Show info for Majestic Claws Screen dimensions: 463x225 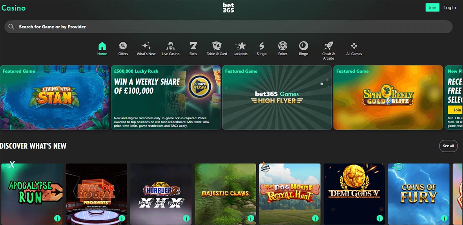pos(251,218)
